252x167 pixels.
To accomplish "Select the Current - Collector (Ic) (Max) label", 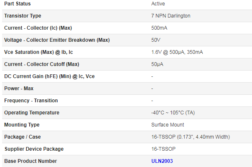I will 38,28.
